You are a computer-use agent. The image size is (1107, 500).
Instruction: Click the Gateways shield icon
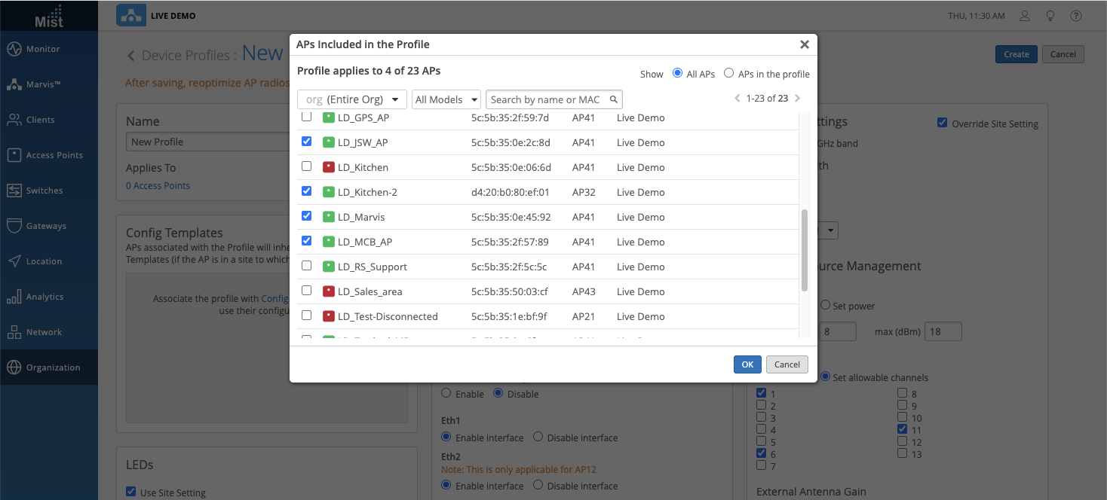click(x=14, y=226)
